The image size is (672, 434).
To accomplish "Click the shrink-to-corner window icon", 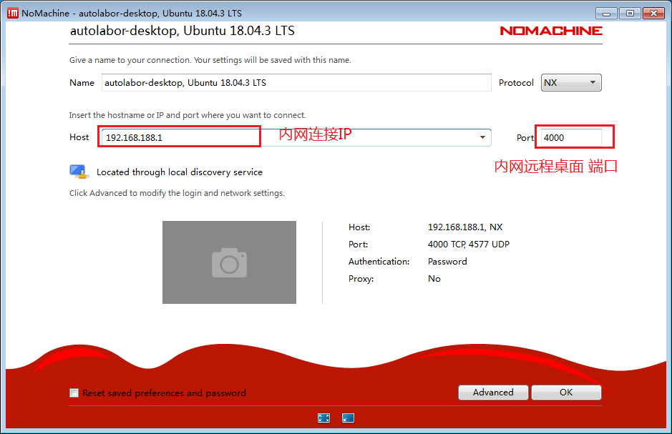I will click(348, 418).
